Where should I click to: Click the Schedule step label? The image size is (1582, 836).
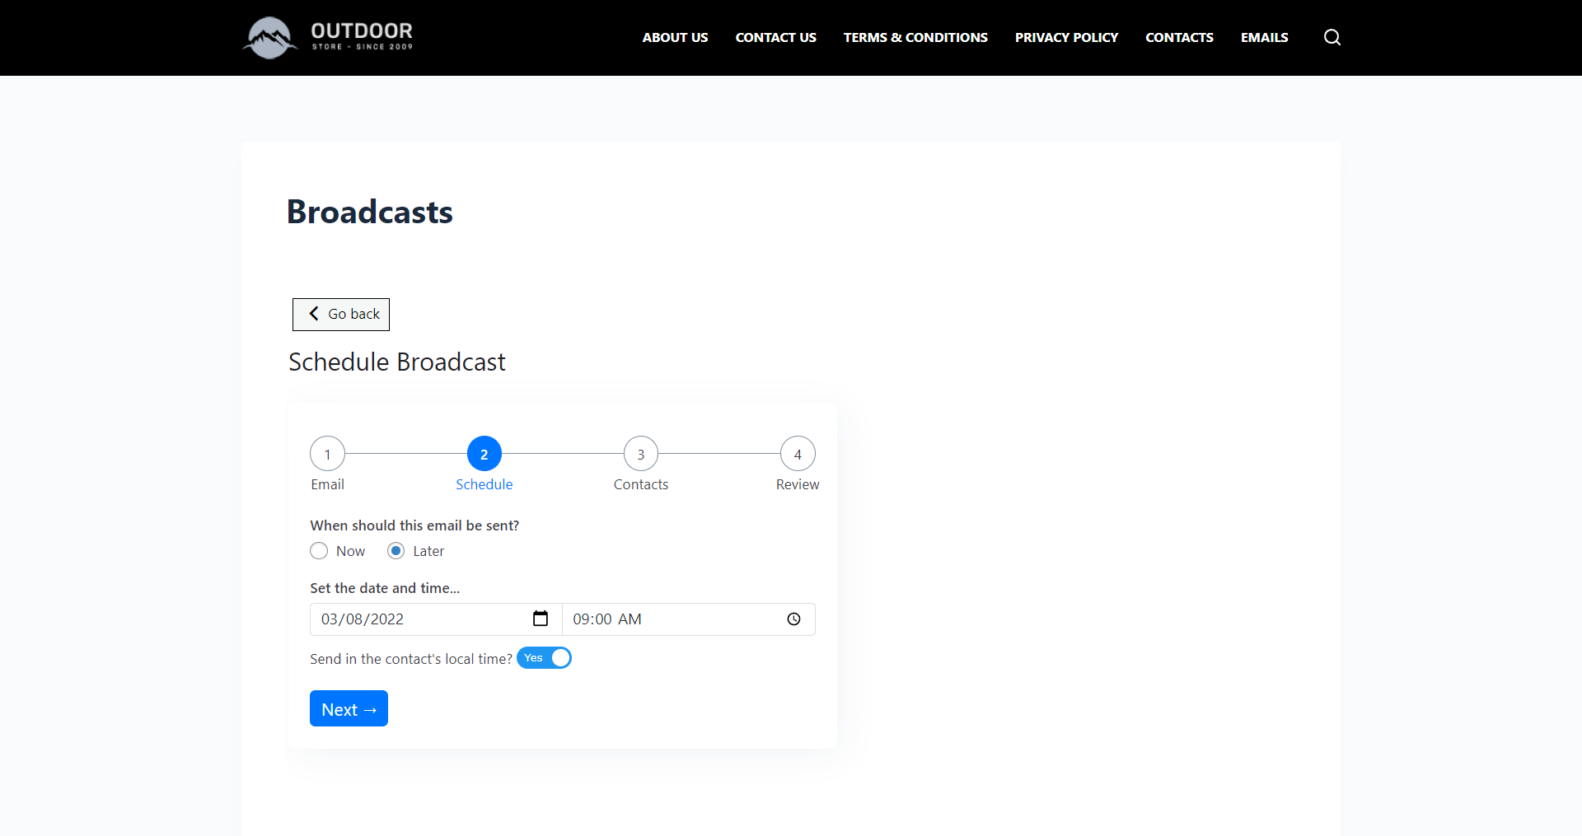484,484
